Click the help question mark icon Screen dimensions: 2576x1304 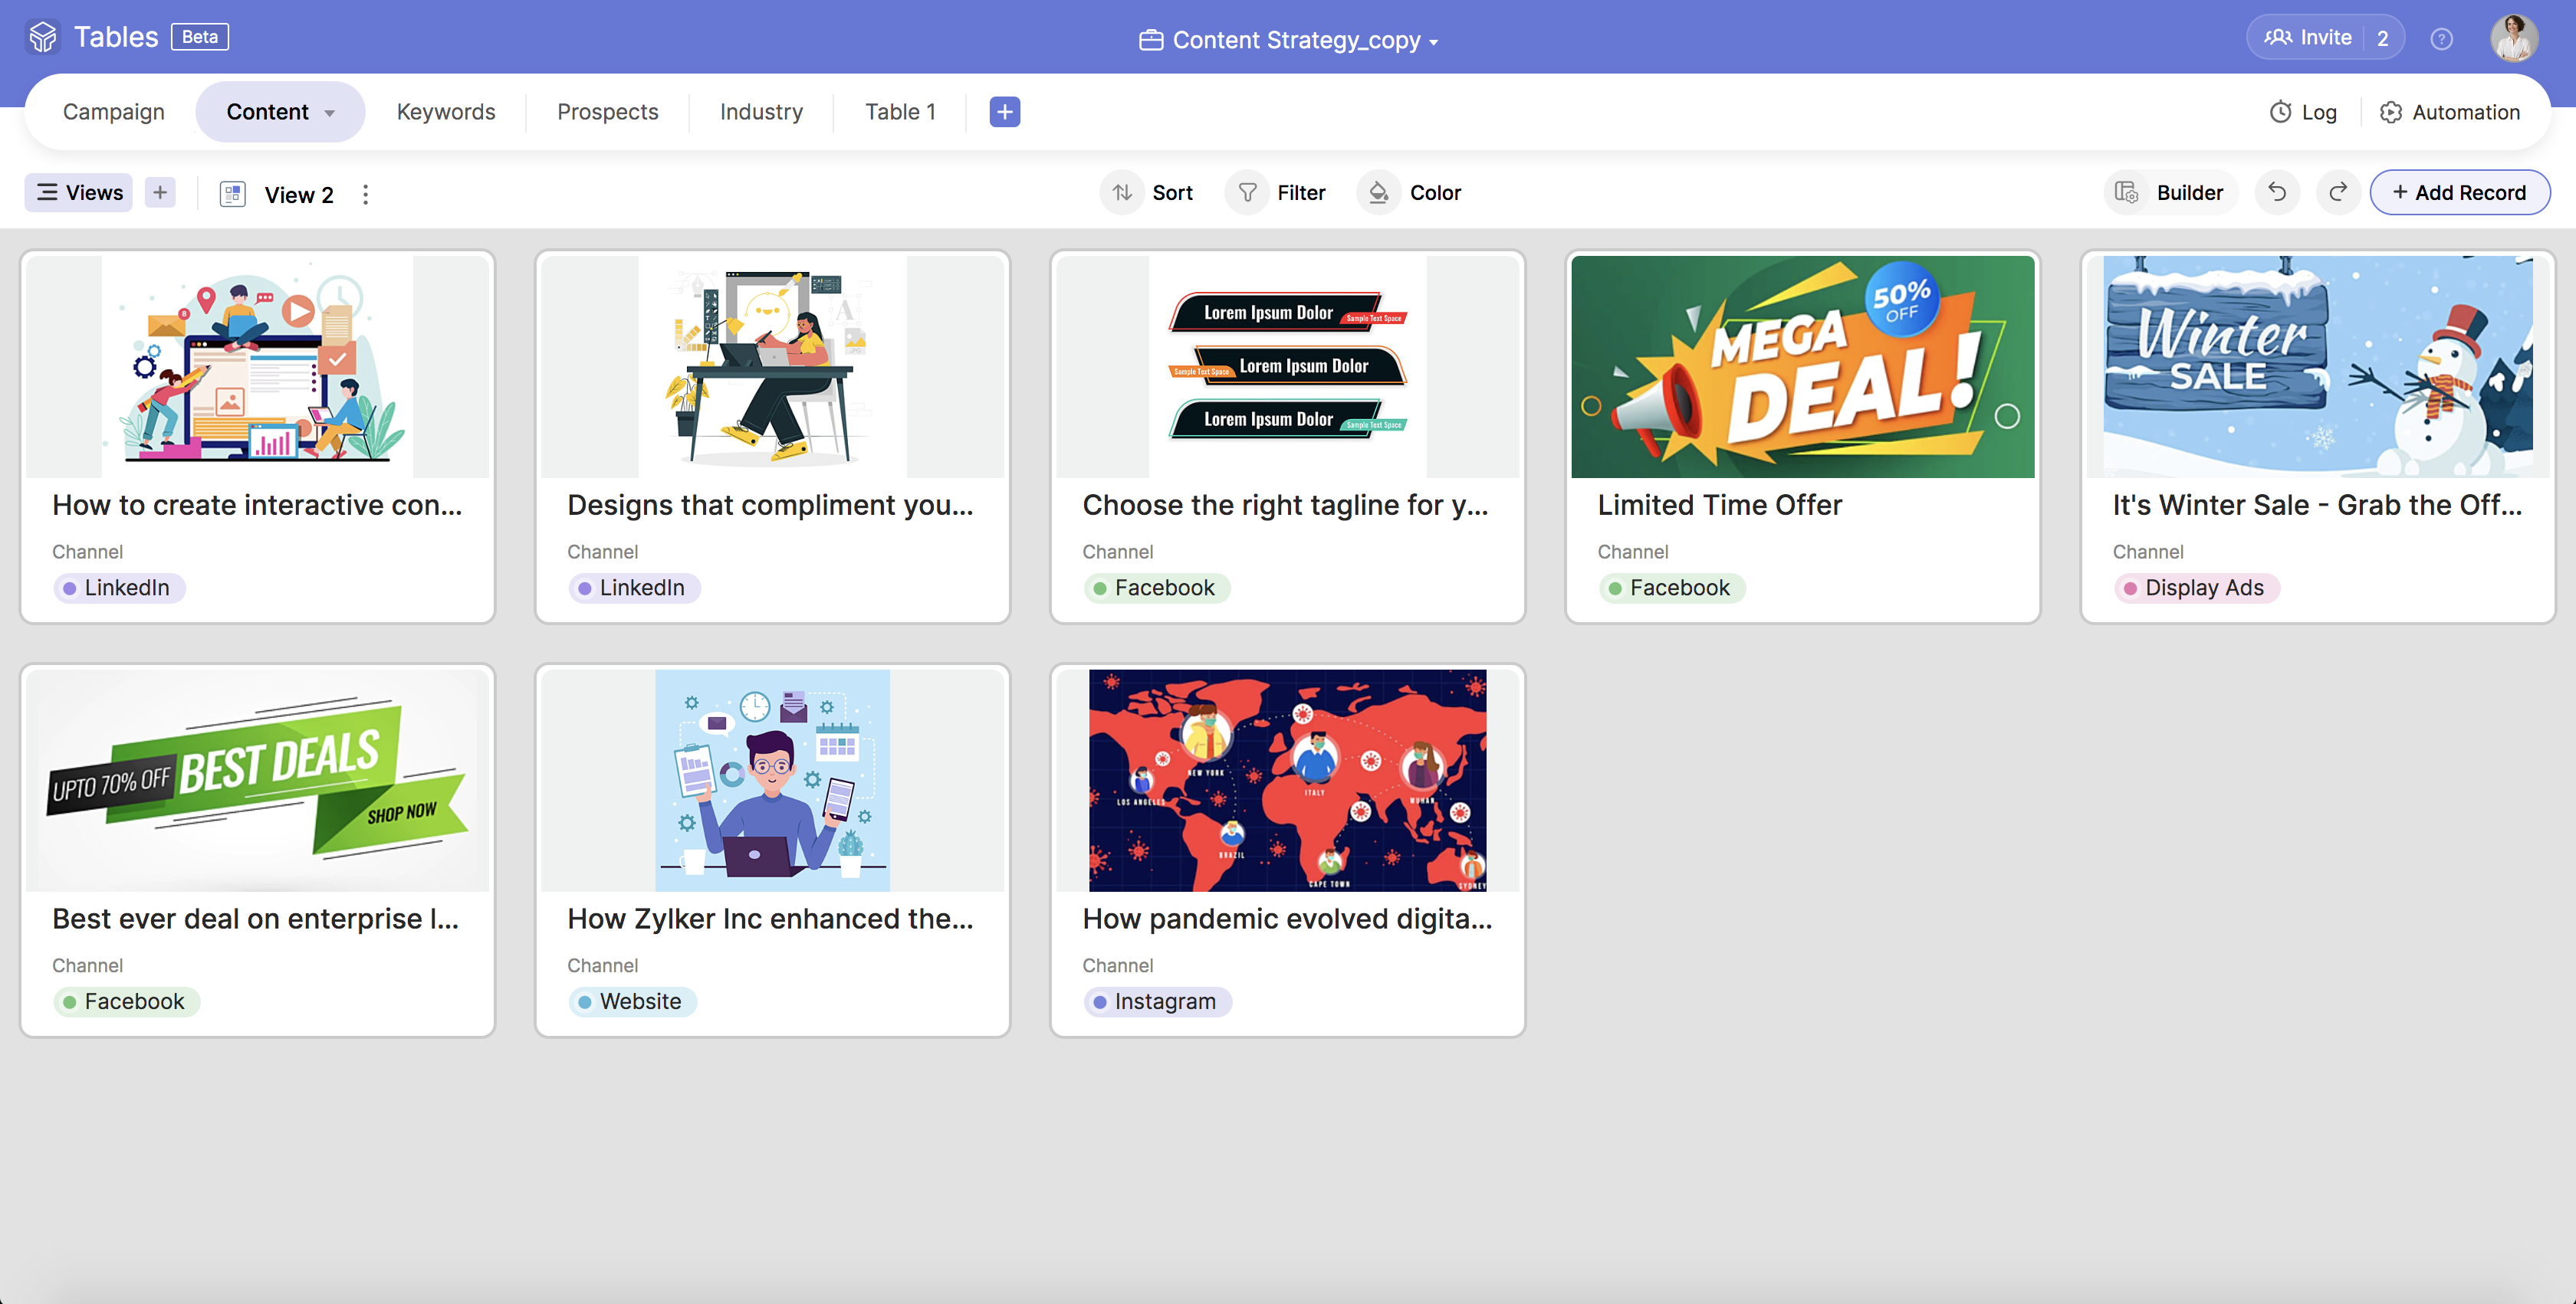pos(2441,39)
